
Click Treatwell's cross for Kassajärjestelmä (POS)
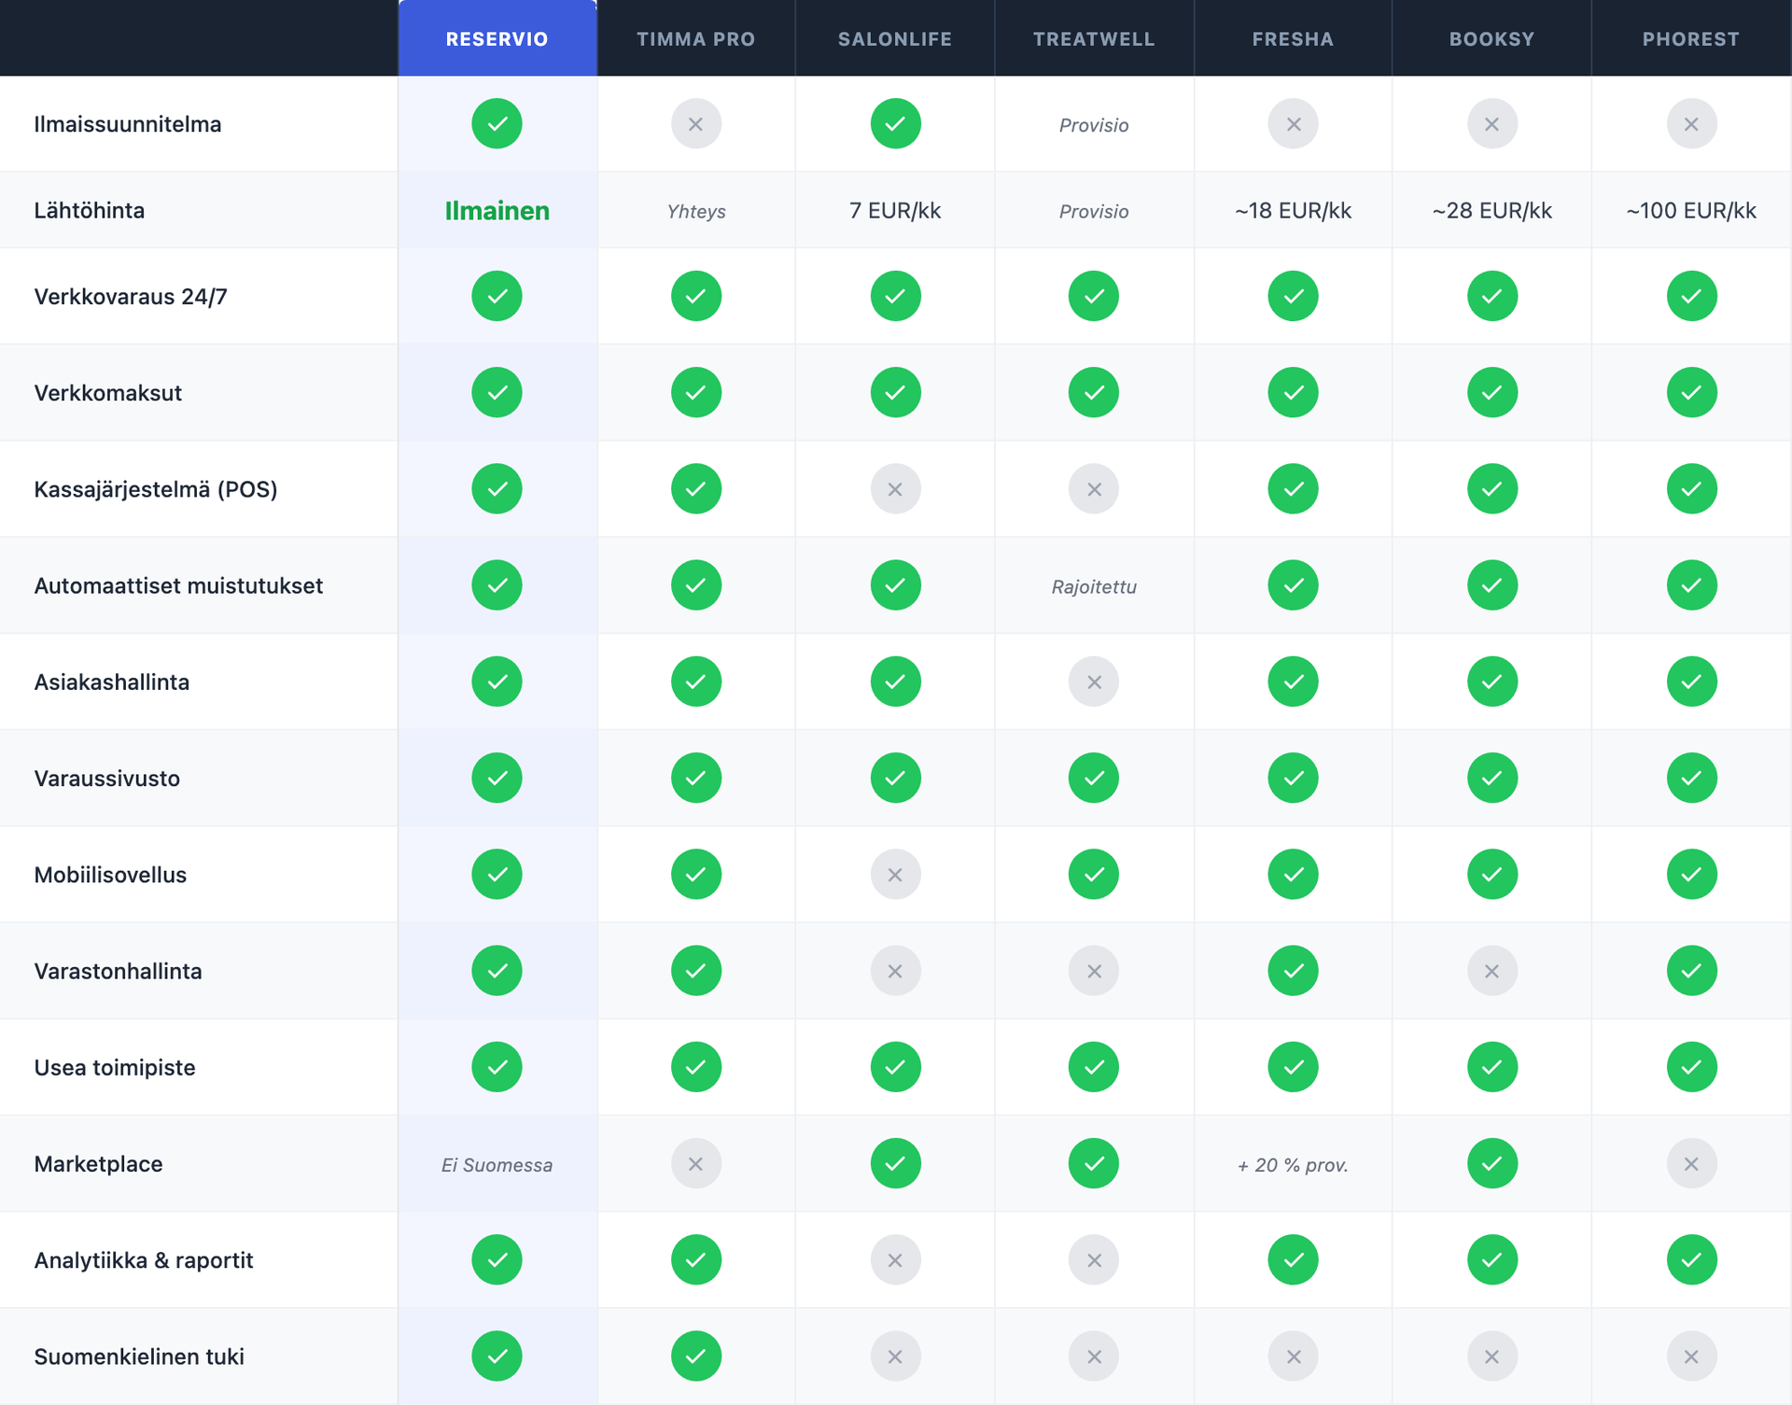(x=1094, y=488)
